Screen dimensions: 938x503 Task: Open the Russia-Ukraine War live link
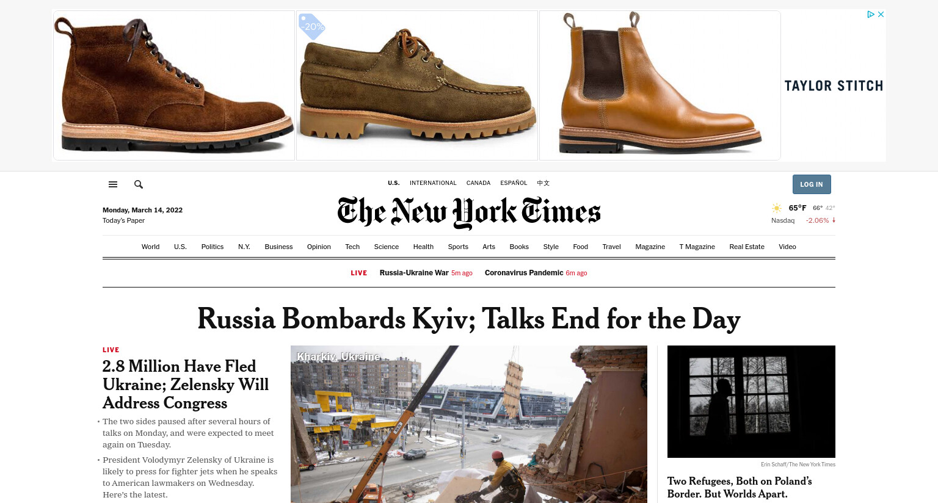[x=414, y=273]
